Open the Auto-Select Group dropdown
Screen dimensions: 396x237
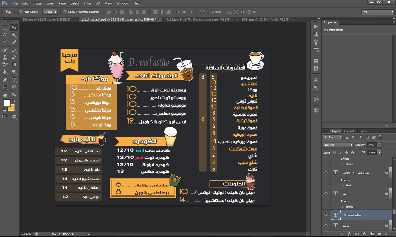50,12
